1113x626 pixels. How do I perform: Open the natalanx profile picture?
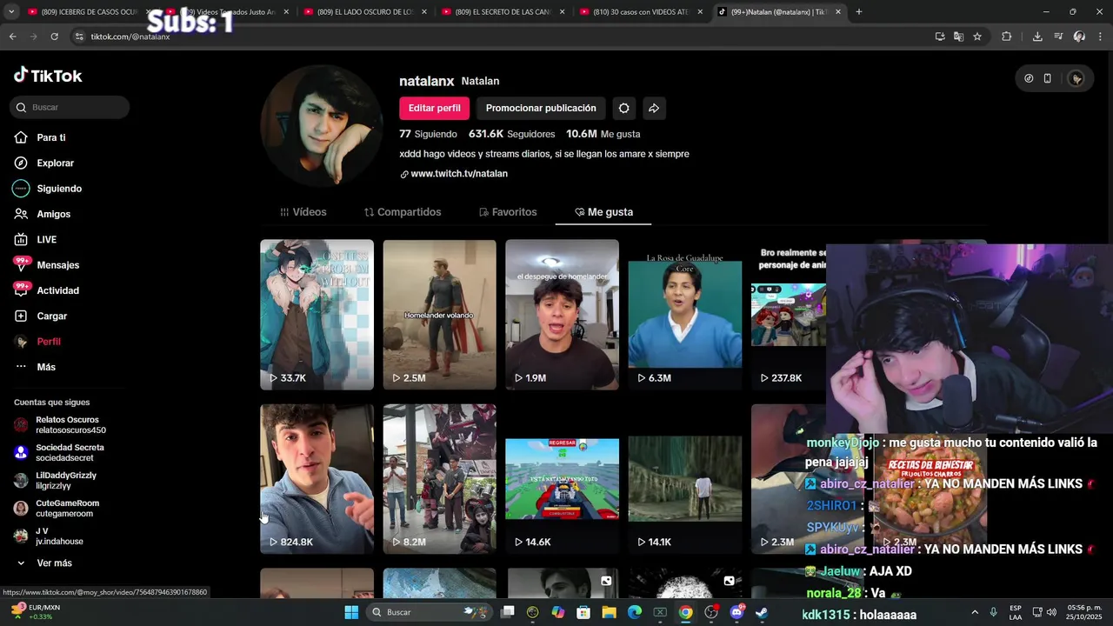[x=321, y=125]
